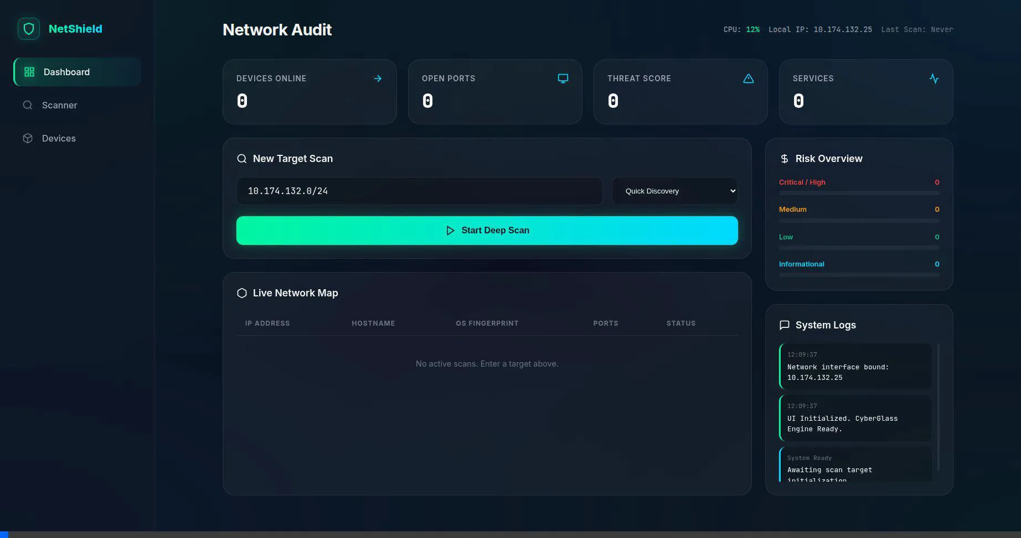Click the Awaiting scan target log entry
The height and width of the screenshot is (538, 1021).
click(x=855, y=464)
